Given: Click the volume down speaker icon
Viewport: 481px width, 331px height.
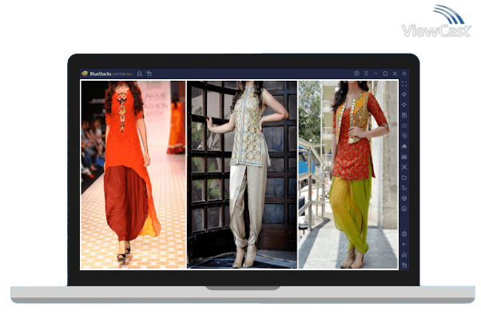Looking at the screenshot, I should click(x=404, y=105).
